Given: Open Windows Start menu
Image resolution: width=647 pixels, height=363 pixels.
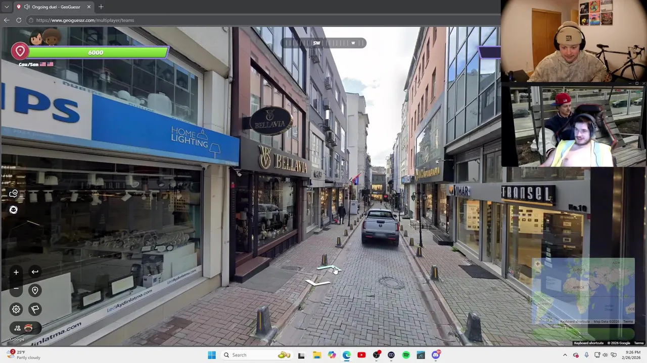Looking at the screenshot, I should click(x=212, y=355).
